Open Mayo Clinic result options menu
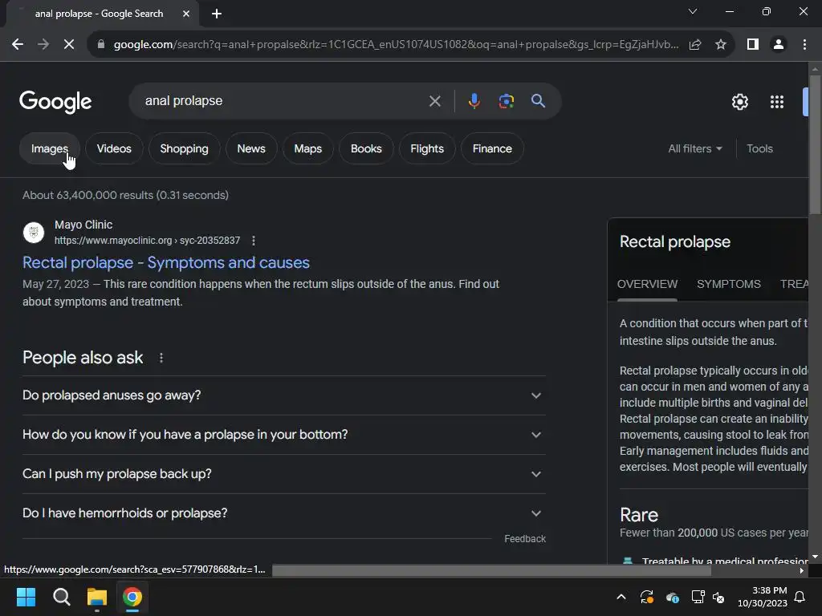822x616 pixels. (254, 241)
